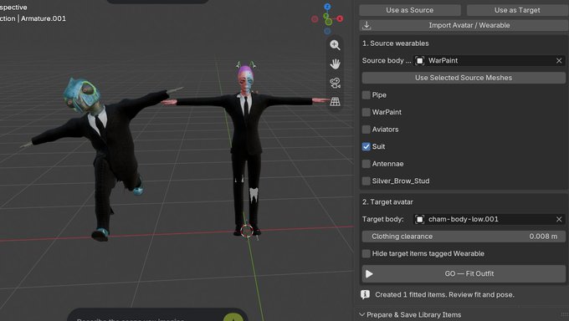Select the hand pan view icon
Viewport: 569px width, 321px height.
point(335,64)
